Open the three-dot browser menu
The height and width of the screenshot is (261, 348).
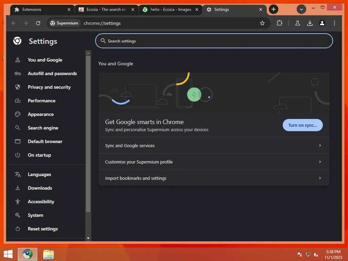point(334,23)
